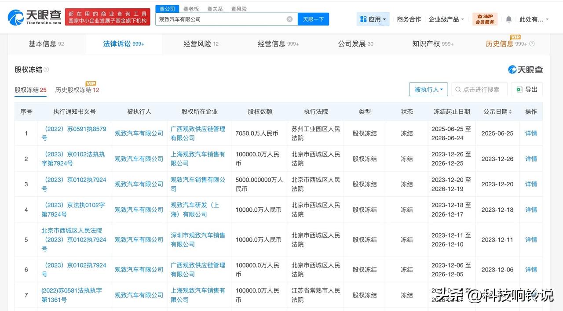
Task: Click the 7050.0万人民币 amount cell
Action: (257, 133)
